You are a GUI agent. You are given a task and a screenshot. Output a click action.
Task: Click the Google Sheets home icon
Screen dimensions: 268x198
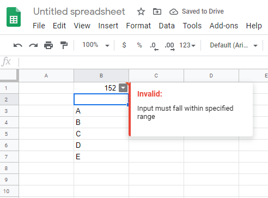14,17
